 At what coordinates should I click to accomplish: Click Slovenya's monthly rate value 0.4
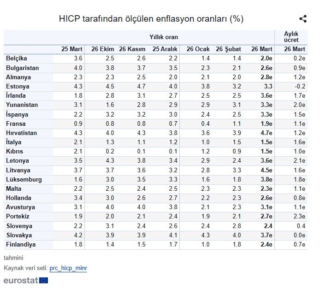click(301, 226)
